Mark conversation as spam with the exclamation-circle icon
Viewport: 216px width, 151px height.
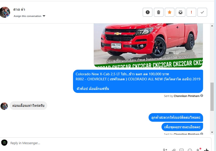pos(147,12)
